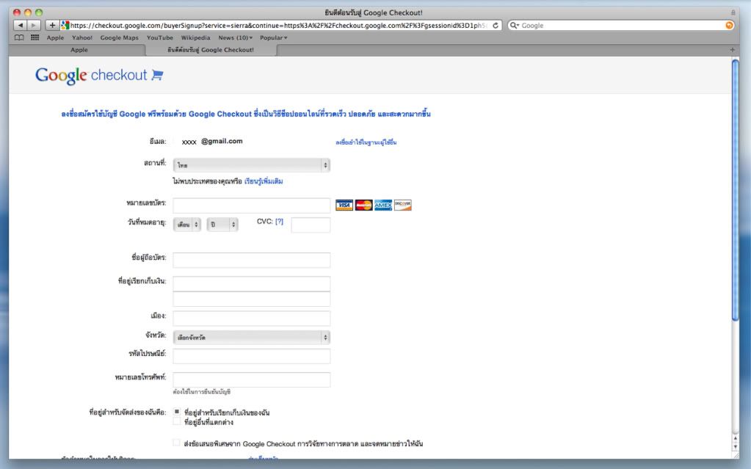751x469 pixels.
Task: Click the postal code input field
Action: [x=252, y=356]
